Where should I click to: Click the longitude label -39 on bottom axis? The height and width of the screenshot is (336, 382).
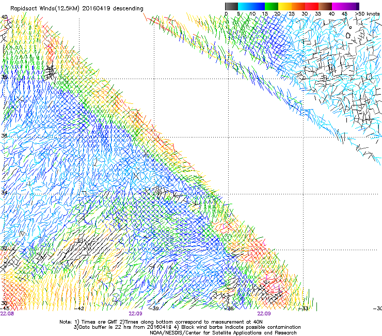coord(154,309)
